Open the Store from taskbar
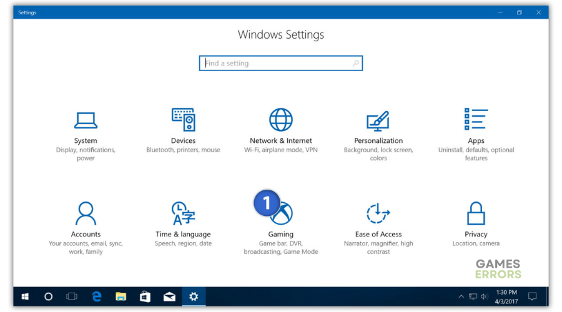This screenshot has width=562, height=312. (145, 296)
